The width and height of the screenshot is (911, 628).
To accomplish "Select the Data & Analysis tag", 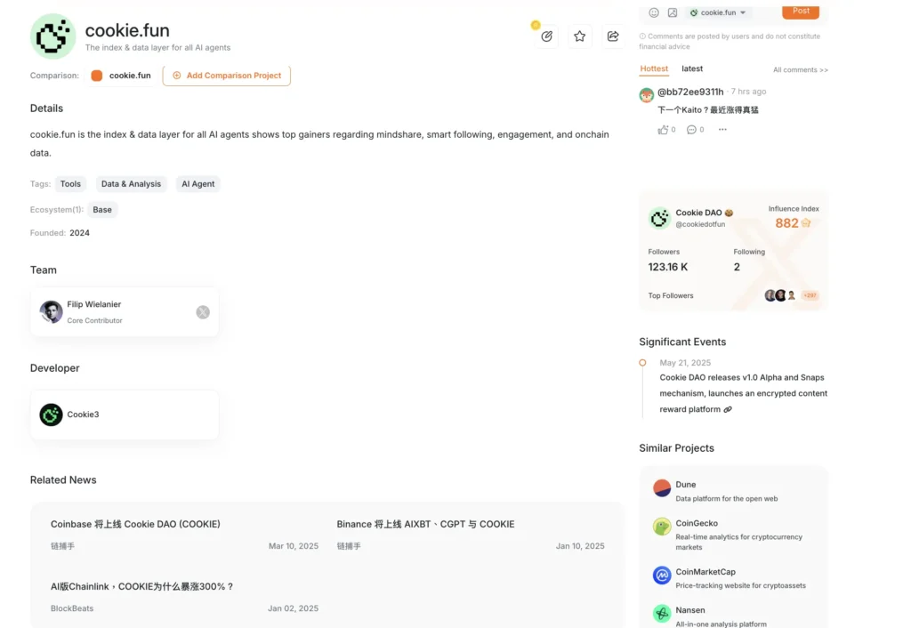I will (x=131, y=184).
